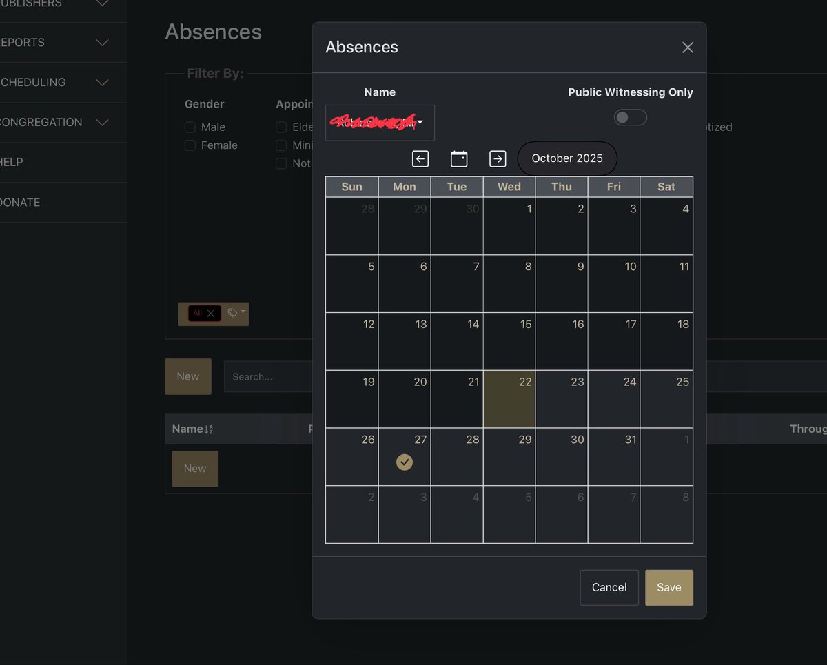
Task: Select October 25 in the calendar
Action: [666, 399]
